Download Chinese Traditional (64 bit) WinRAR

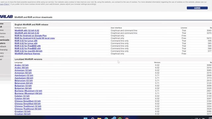(28, 109)
